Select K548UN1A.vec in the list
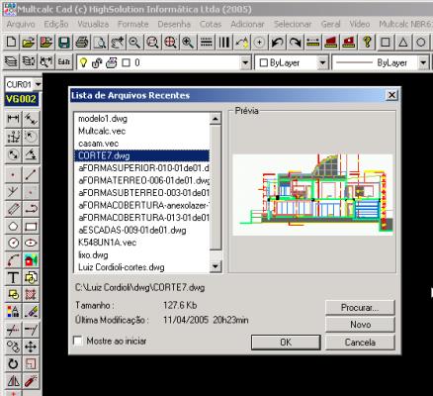The image size is (433, 396). pos(142,243)
